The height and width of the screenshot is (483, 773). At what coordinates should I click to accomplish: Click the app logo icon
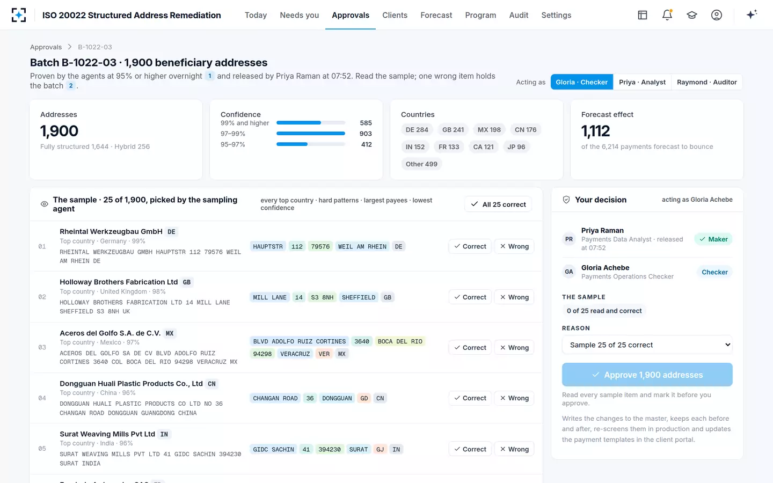pos(19,15)
